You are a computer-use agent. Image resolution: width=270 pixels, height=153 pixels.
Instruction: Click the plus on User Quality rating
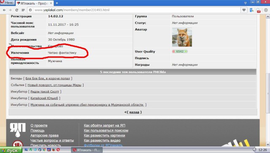(x=186, y=52)
